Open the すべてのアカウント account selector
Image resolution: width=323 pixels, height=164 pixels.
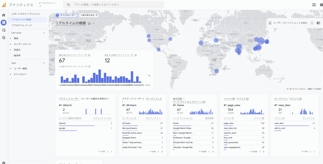[x=47, y=4]
